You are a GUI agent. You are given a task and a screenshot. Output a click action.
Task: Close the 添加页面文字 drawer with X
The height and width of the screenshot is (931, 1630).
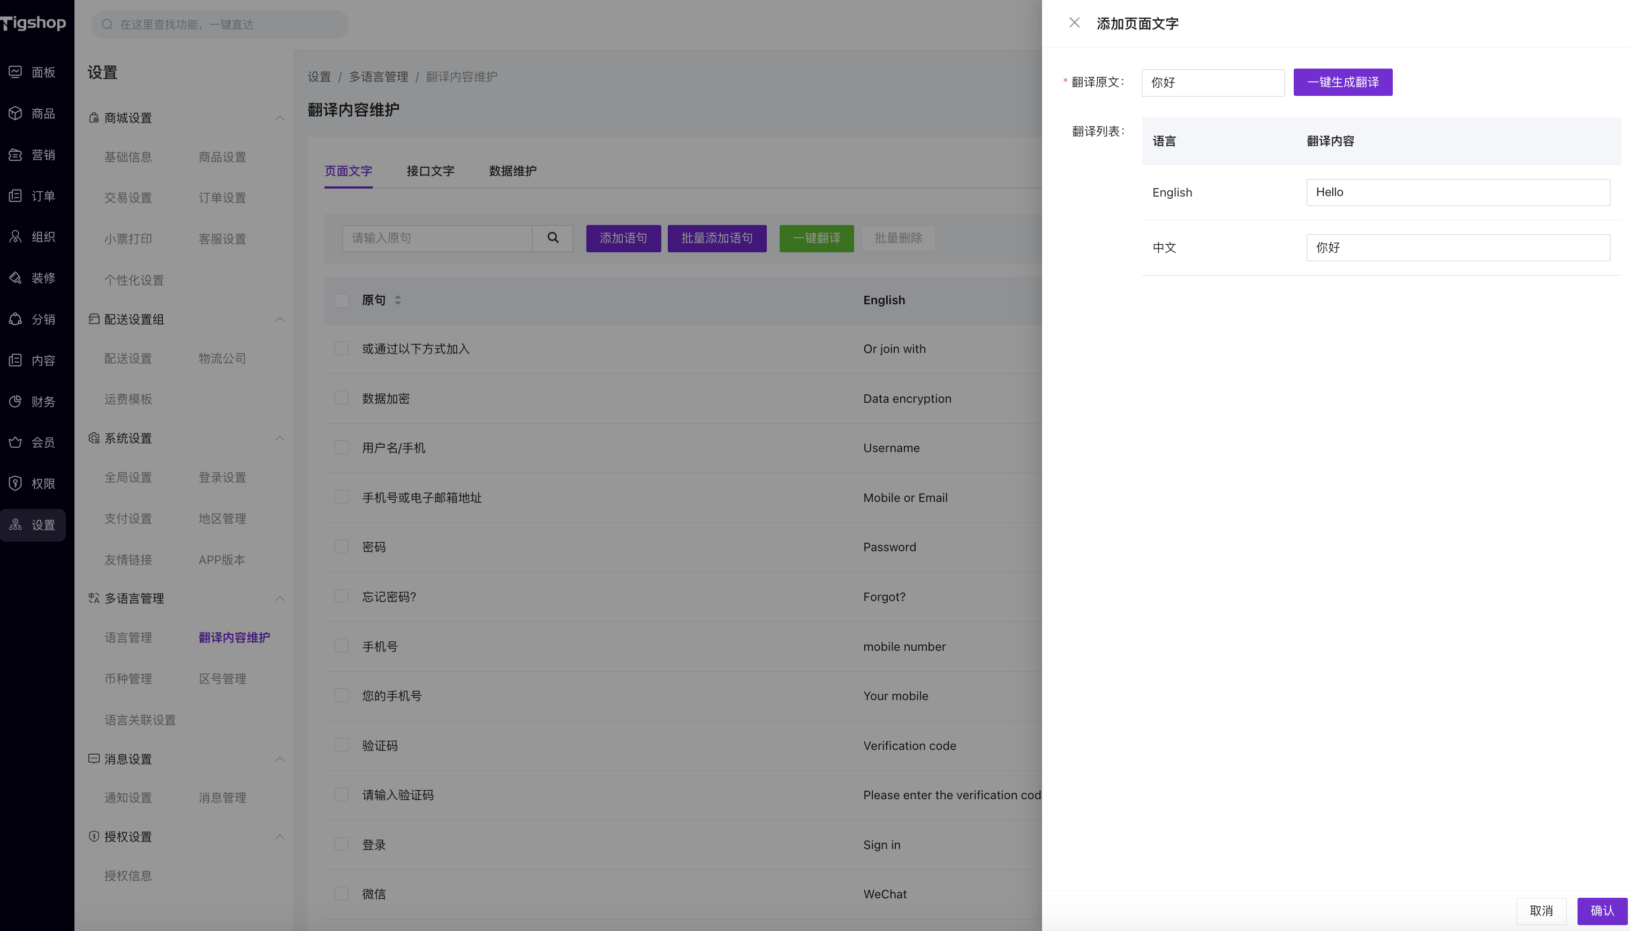click(1074, 23)
